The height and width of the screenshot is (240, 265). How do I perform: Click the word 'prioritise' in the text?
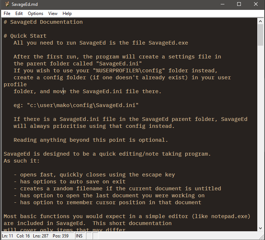70,126
